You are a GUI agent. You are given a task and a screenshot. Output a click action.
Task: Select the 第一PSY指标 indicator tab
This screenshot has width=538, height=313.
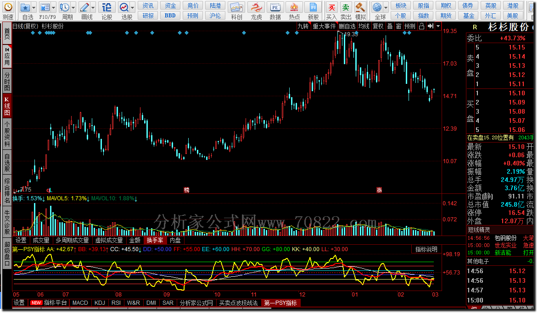[x=280, y=303]
